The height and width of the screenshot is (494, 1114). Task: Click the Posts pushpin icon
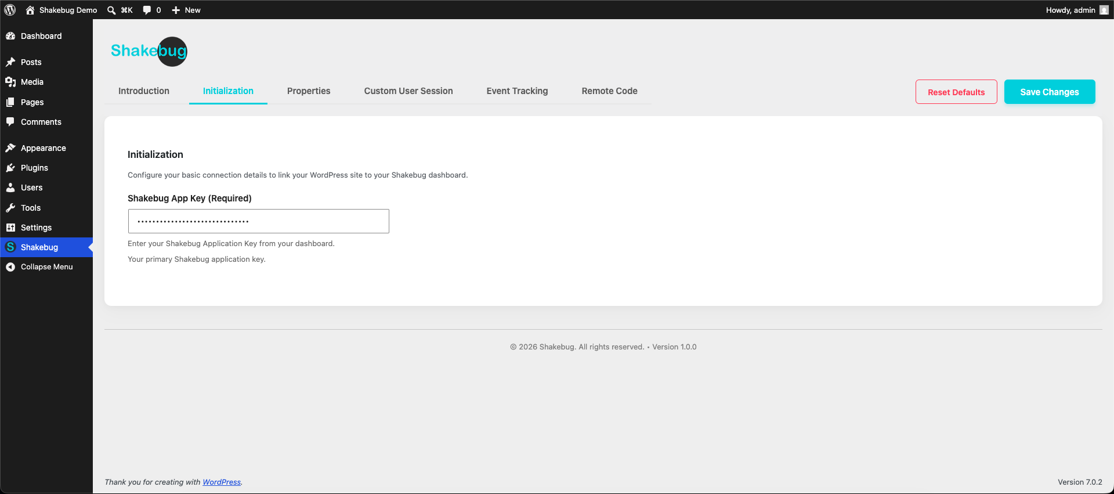[10, 62]
